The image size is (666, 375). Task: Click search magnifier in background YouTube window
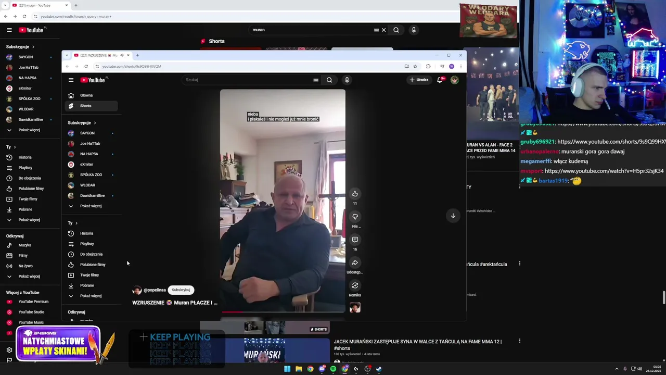pos(396,30)
